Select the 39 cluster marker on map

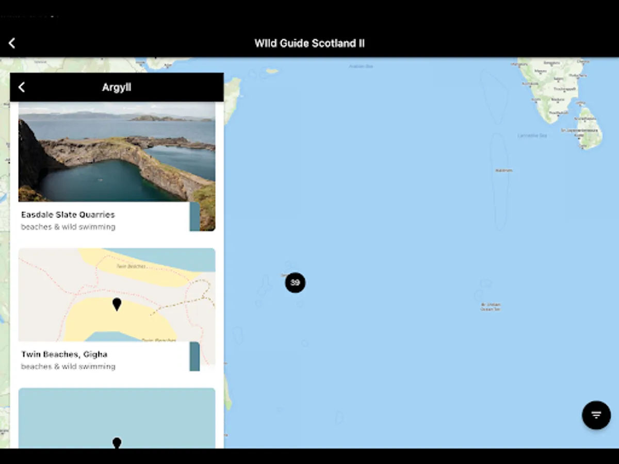(x=295, y=283)
